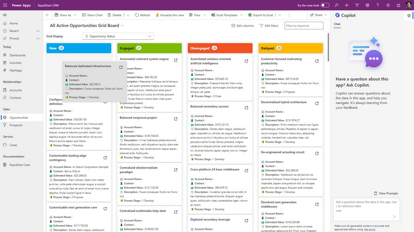This screenshot has height=232, width=414.
Task: Click the back arrow in command bar
Action: [48, 15]
